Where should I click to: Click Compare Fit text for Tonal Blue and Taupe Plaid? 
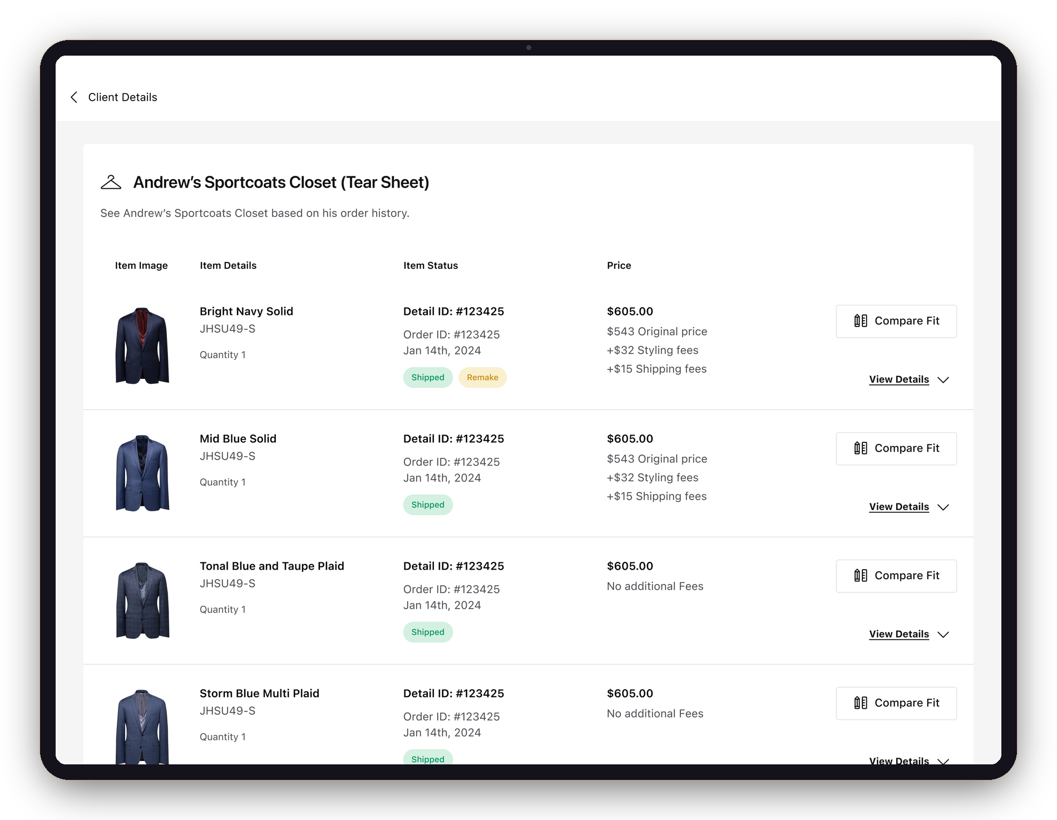point(907,576)
